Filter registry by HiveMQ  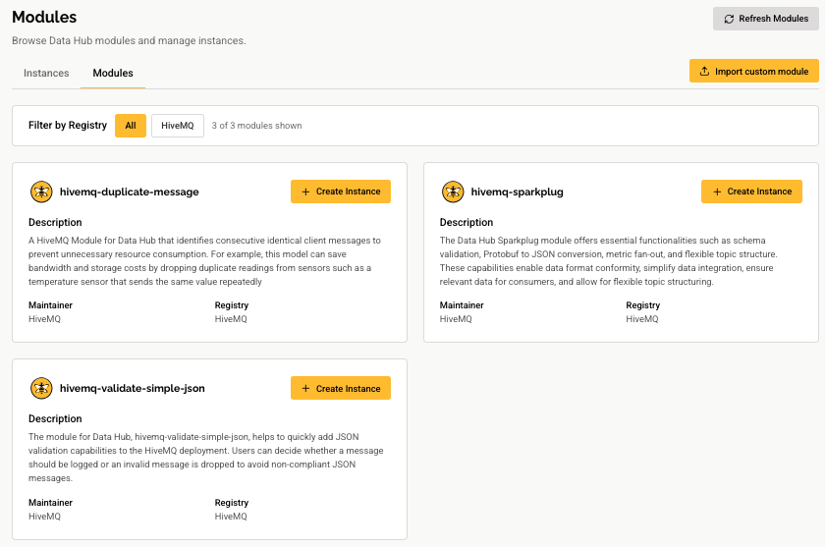click(x=178, y=126)
